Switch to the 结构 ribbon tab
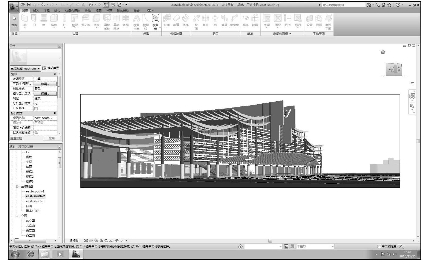Viewport: 425px width, 260px height. [57, 11]
